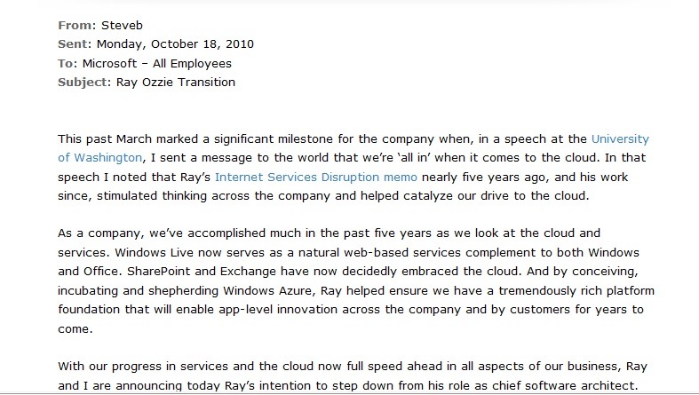
Task: Select recipient 'Microsoft – All Employees'
Action: [157, 64]
